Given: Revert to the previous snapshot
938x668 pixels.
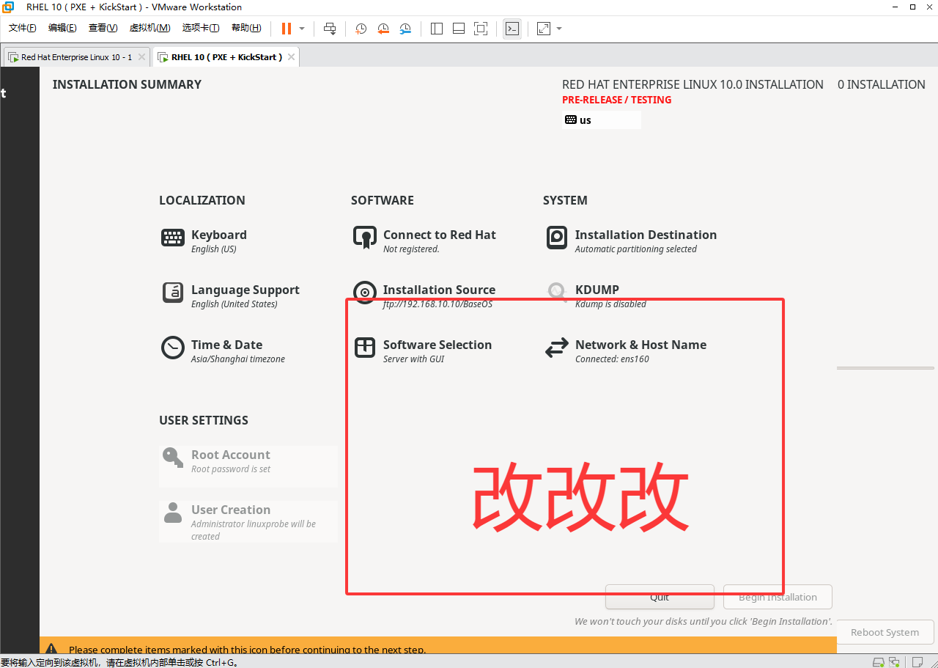Looking at the screenshot, I should [383, 29].
